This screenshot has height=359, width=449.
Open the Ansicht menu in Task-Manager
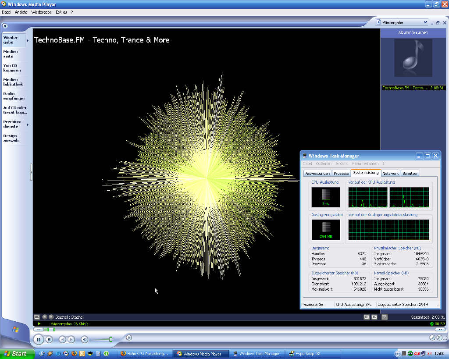(x=341, y=164)
